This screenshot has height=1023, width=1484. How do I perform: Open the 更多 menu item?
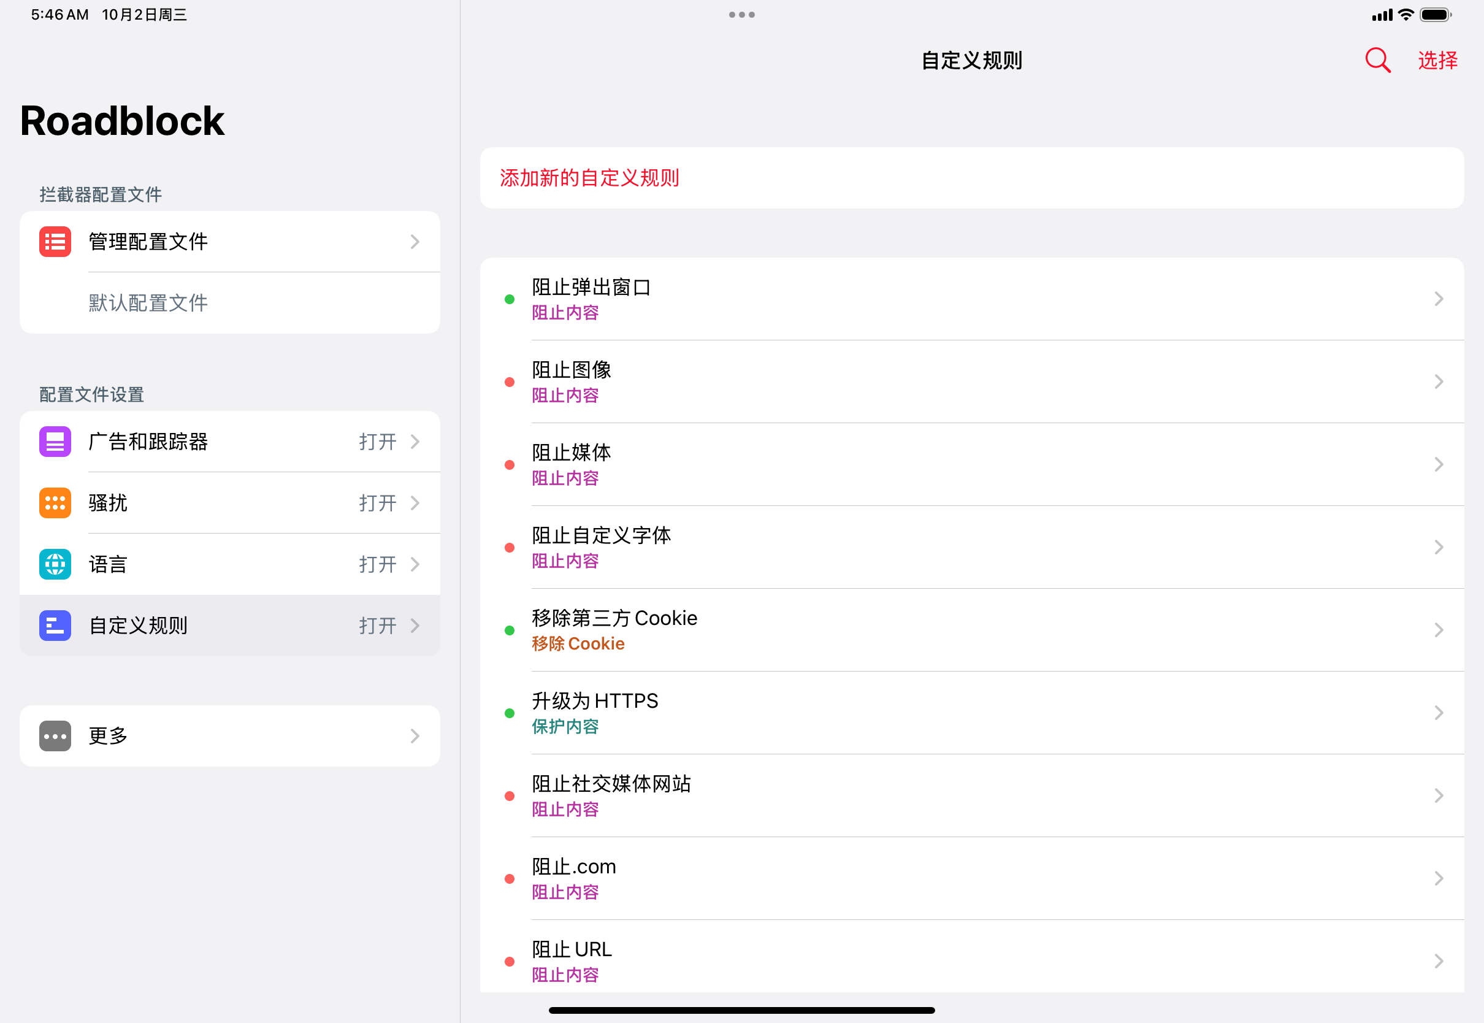point(229,736)
